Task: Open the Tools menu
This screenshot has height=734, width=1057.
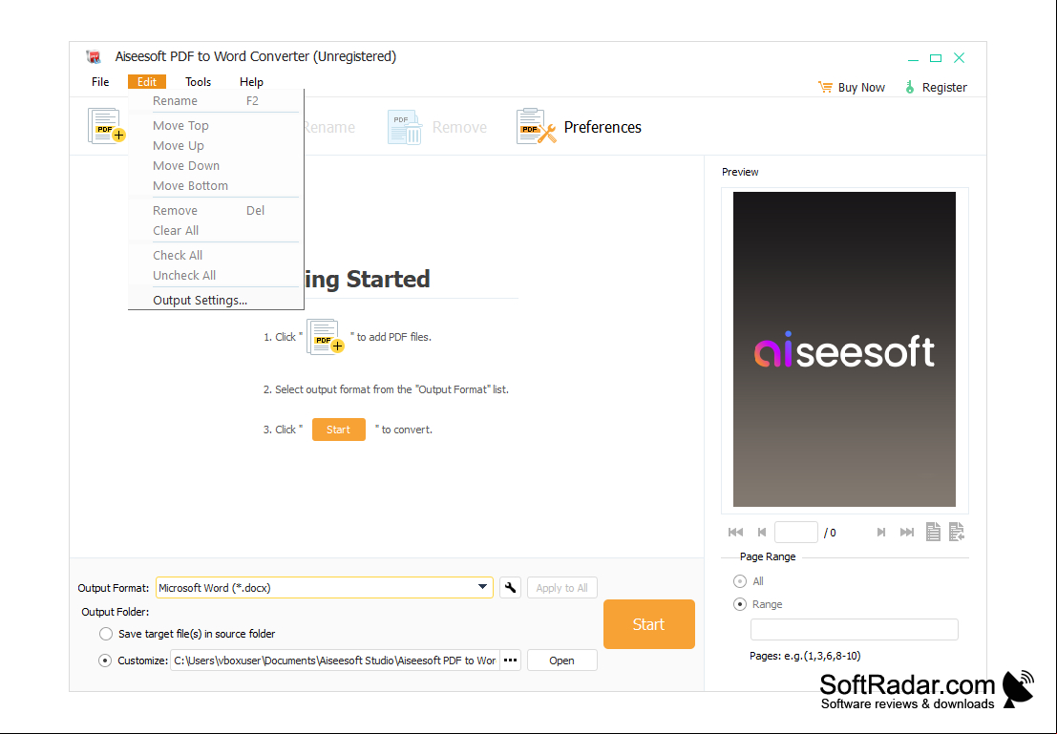Action: [199, 81]
